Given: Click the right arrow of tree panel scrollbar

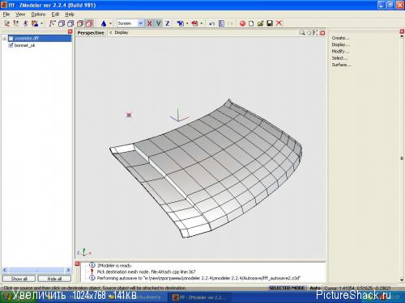Looking at the screenshot, I should tap(68, 270).
